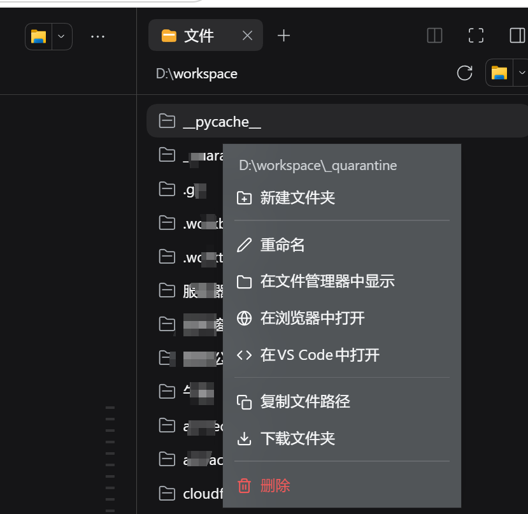
Task: Add a new tab with plus button
Action: tap(283, 36)
